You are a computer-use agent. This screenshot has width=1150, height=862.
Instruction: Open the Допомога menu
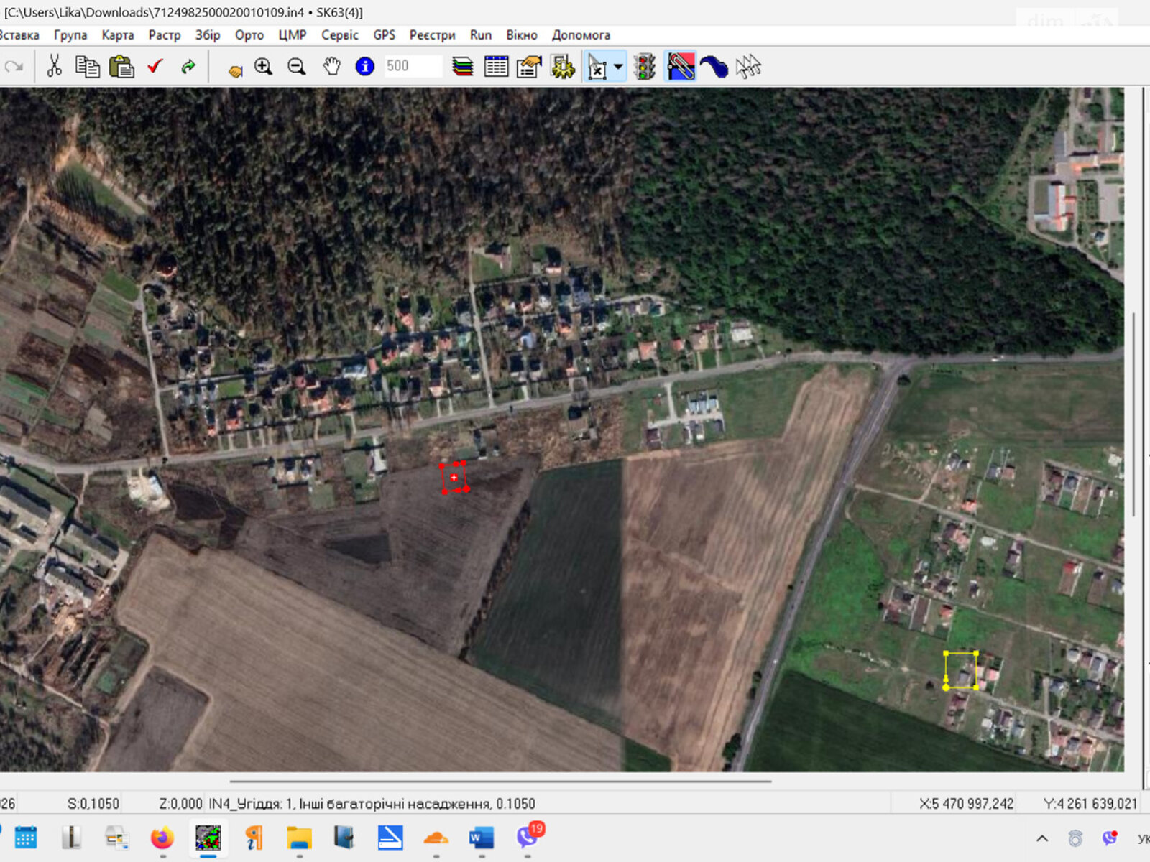tap(580, 35)
